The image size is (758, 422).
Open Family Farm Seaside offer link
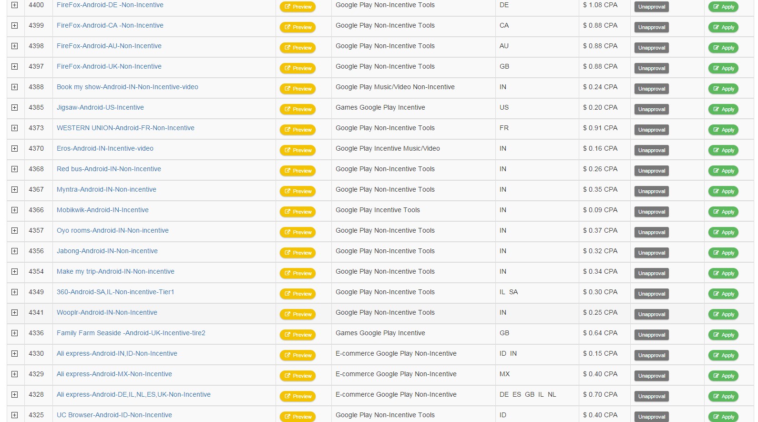coord(131,333)
